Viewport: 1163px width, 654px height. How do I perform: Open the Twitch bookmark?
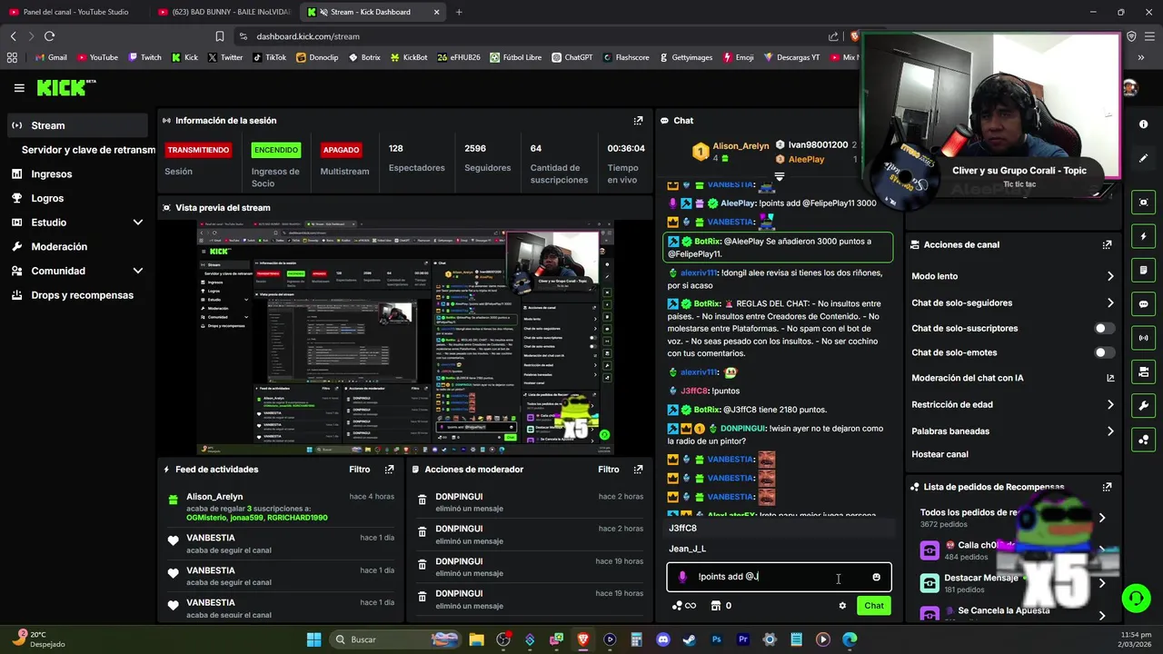tap(144, 57)
